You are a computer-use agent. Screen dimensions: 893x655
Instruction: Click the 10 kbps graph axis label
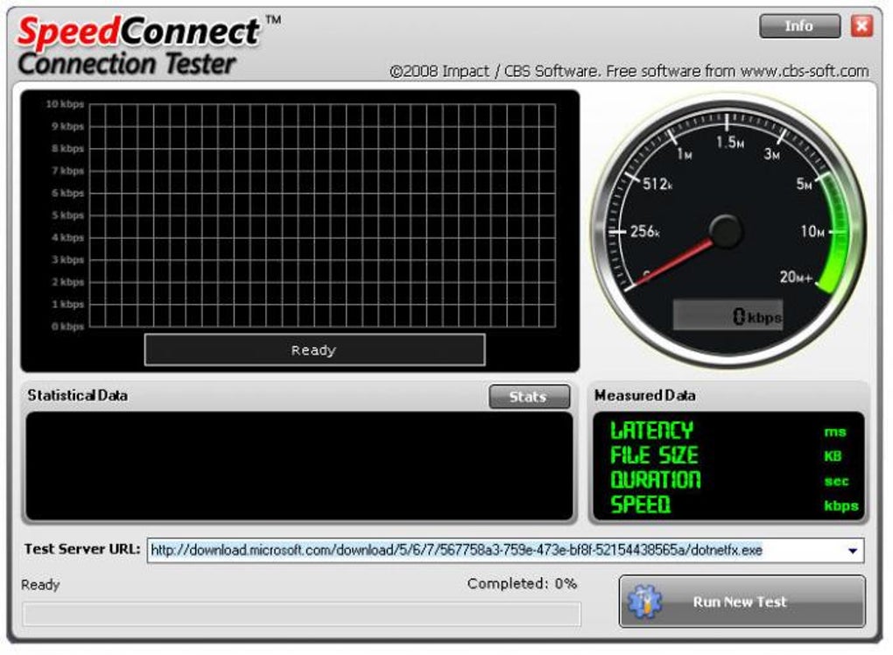[65, 104]
